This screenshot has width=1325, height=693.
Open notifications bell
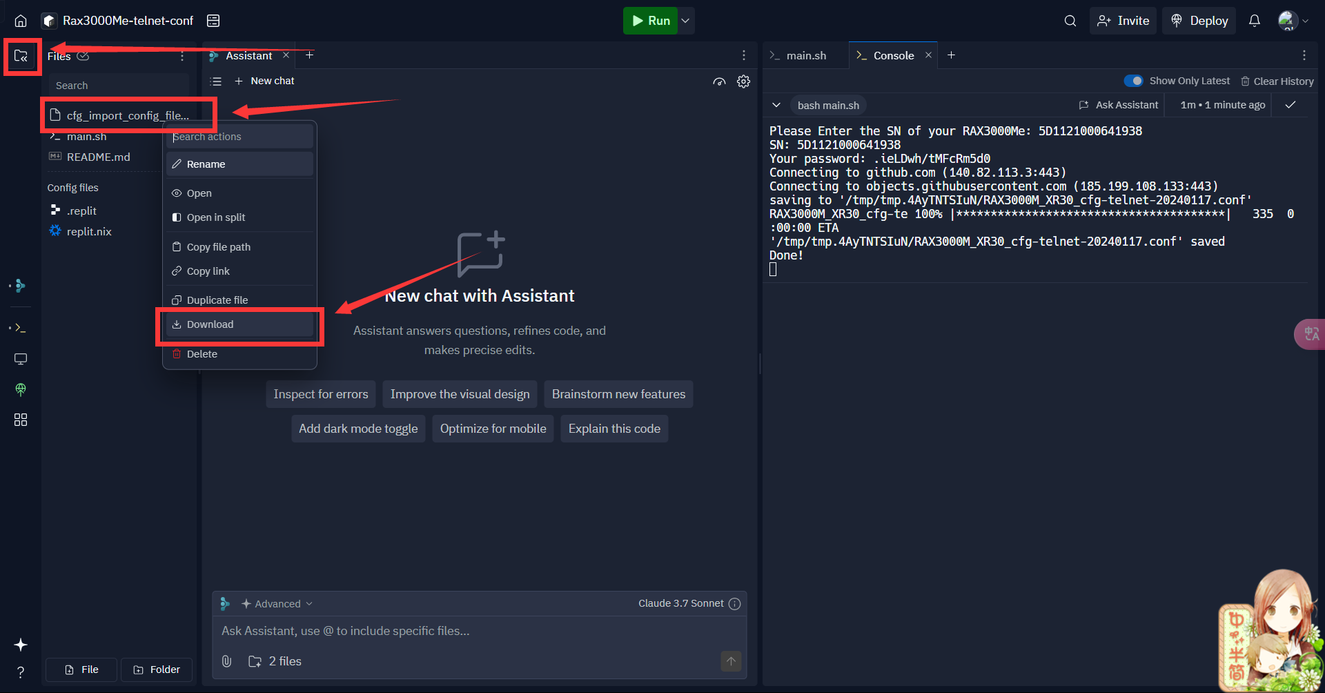pyautogui.click(x=1255, y=21)
